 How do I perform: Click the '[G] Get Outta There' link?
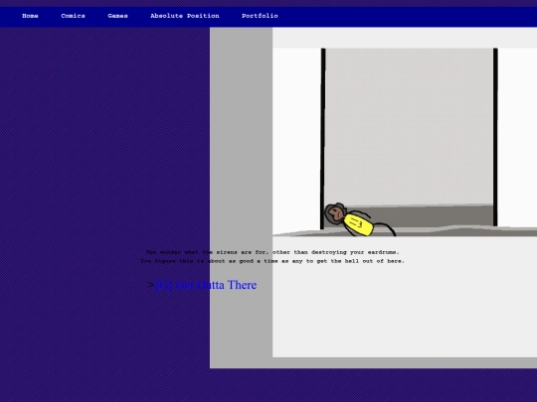point(206,285)
